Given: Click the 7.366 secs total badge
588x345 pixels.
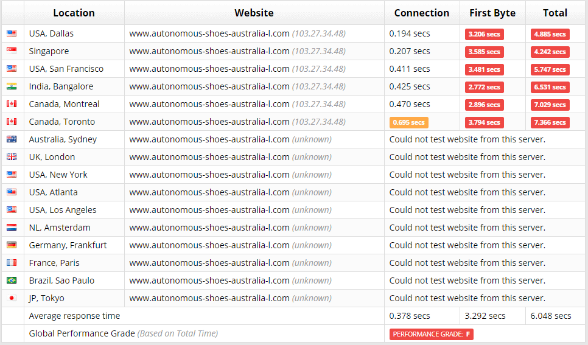Looking at the screenshot, I should coord(550,122).
